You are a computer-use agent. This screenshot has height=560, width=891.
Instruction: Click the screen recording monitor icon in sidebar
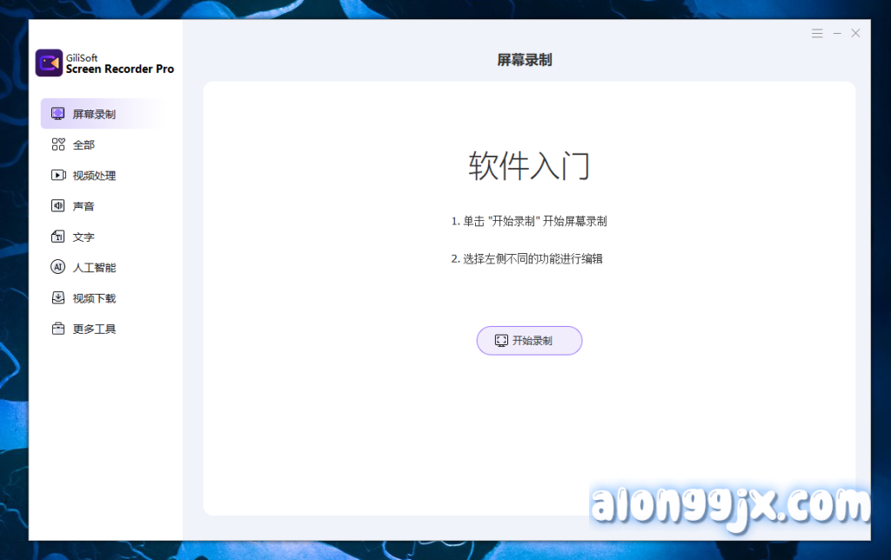pos(58,114)
